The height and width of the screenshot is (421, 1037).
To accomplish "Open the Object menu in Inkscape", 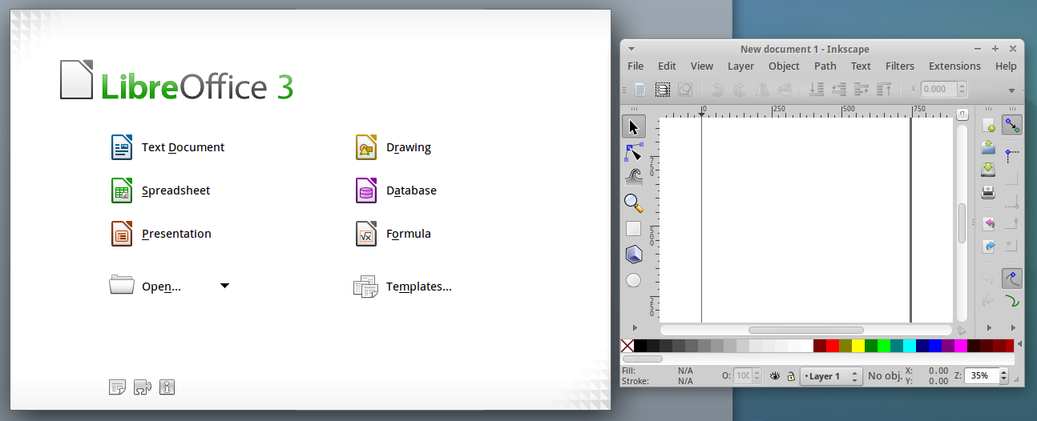I will pyautogui.click(x=784, y=66).
